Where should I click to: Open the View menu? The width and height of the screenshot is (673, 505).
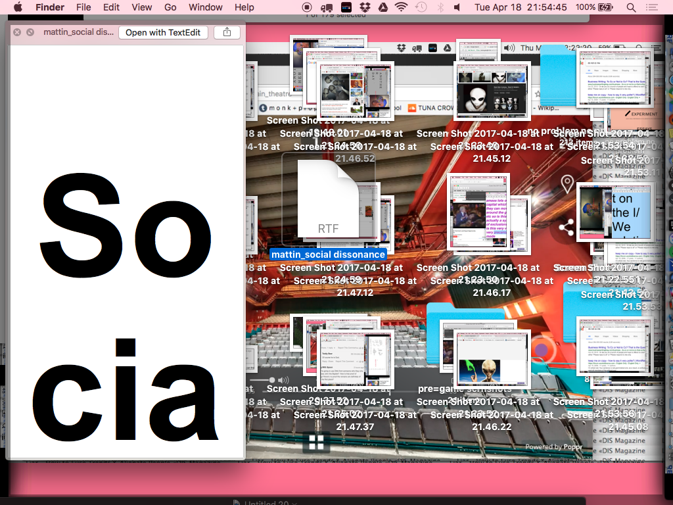point(142,7)
